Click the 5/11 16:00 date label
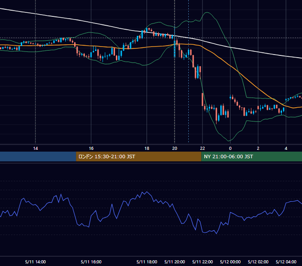 point(91,262)
